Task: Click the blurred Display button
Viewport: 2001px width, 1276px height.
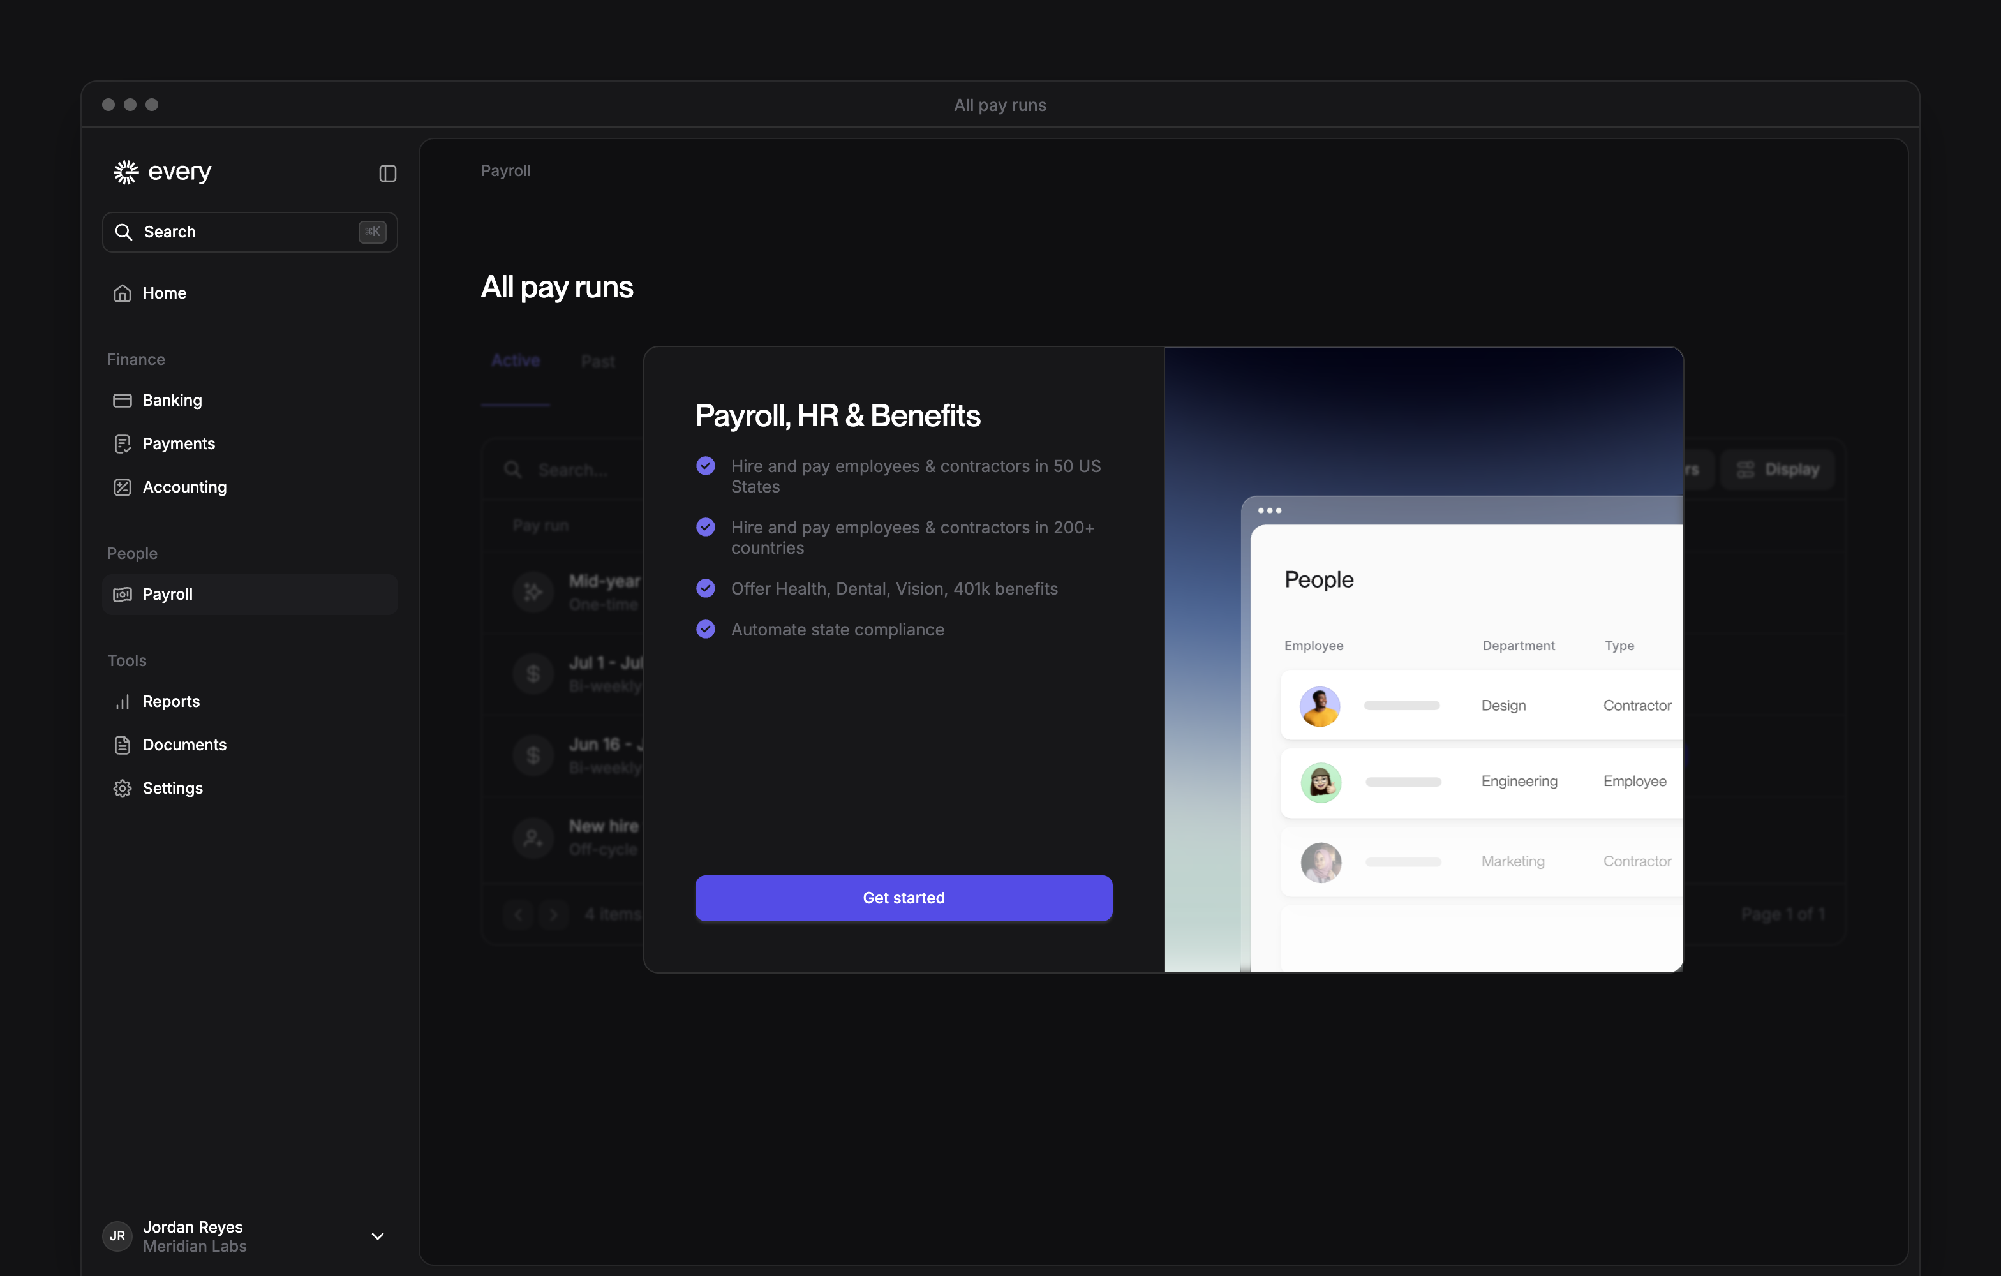Action: click(1778, 470)
